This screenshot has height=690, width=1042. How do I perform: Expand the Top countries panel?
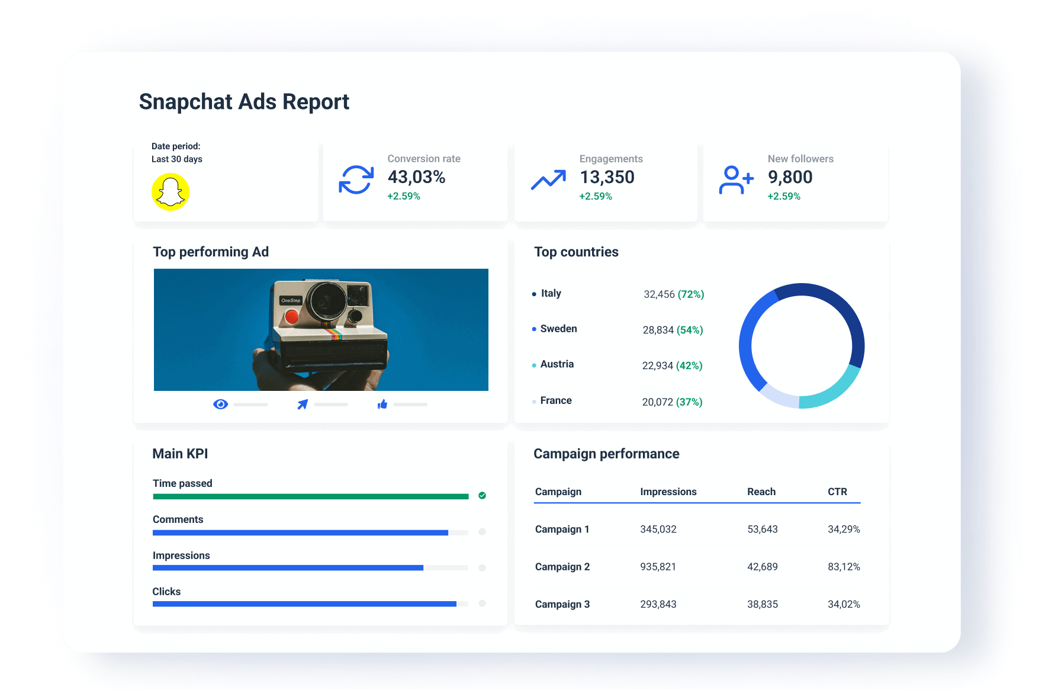[576, 252]
